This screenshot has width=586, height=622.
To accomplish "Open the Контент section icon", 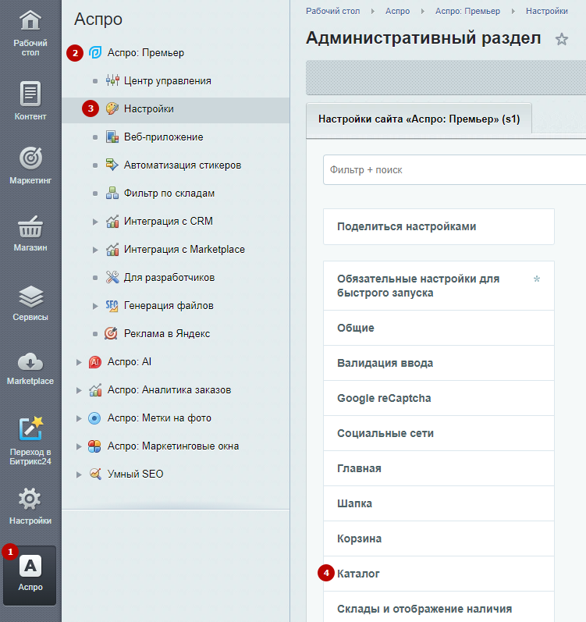I will pos(30,94).
